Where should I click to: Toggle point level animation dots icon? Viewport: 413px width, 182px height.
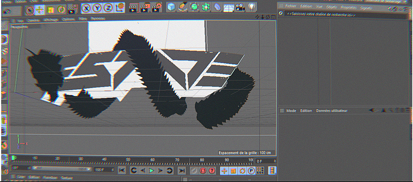click(x=260, y=171)
